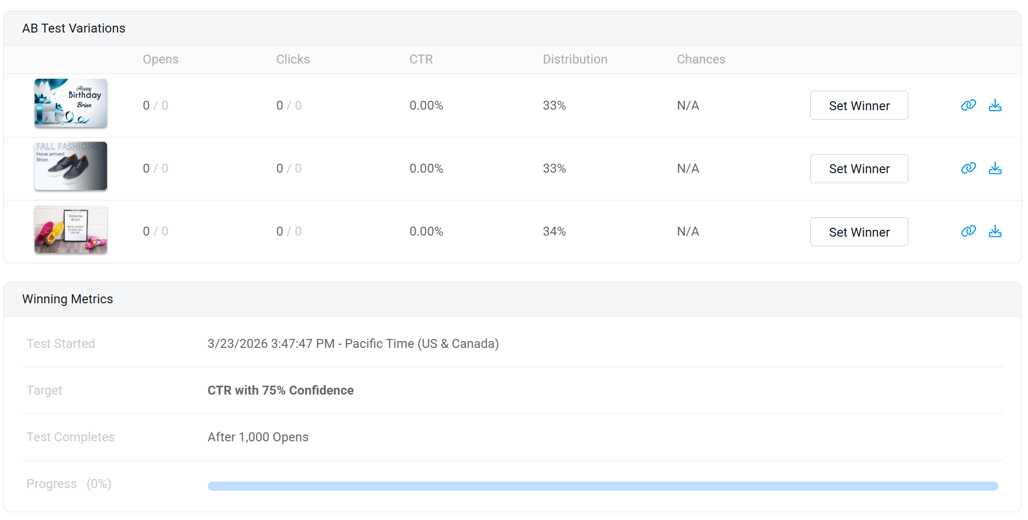This screenshot has height=520, width=1028.
Task: Open the Welcome sneakers thumbnail
Action: pyautogui.click(x=71, y=230)
